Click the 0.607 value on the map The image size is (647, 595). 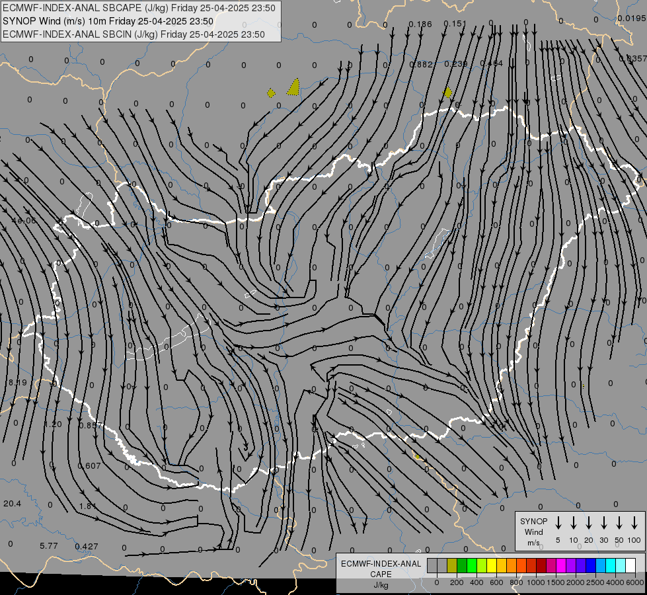click(x=89, y=466)
